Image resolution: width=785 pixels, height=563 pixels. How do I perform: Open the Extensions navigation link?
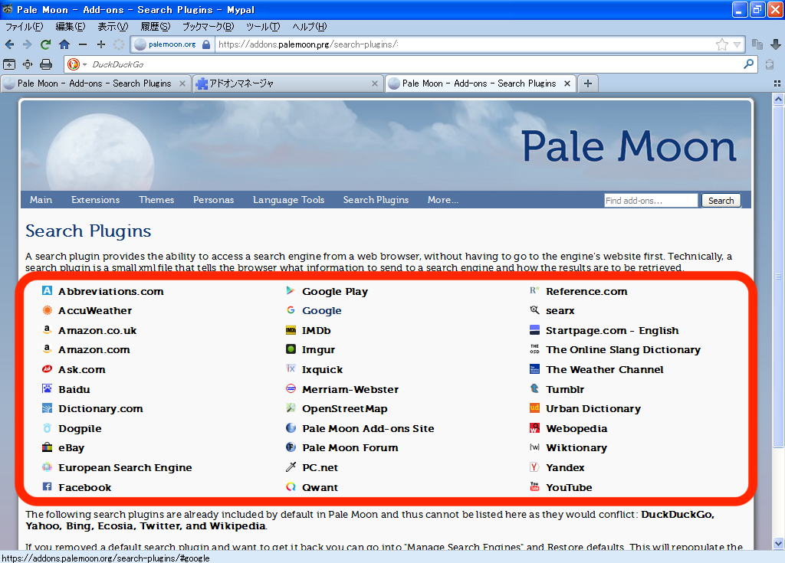click(x=95, y=200)
